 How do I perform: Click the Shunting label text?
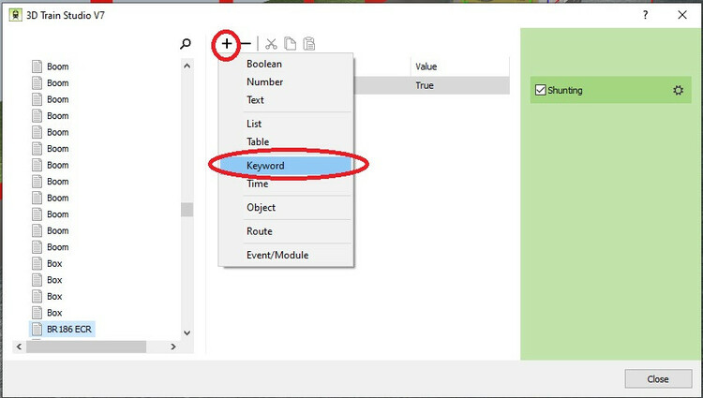pyautogui.click(x=565, y=90)
